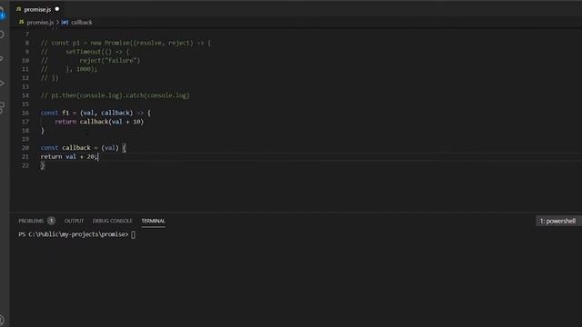Click line number 8 in the gutter
The height and width of the screenshot is (327, 582).
tap(26, 43)
